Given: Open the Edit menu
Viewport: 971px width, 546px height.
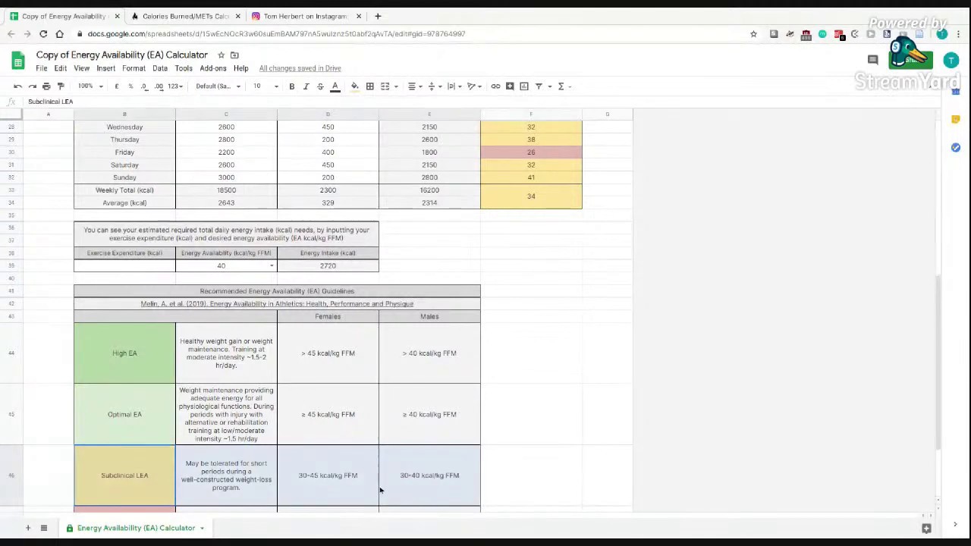Looking at the screenshot, I should tap(60, 68).
